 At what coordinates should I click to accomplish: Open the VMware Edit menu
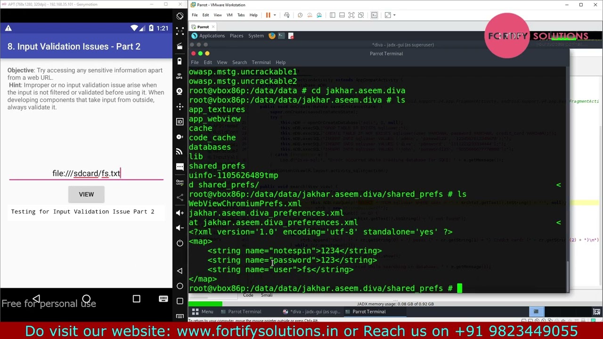click(x=206, y=15)
